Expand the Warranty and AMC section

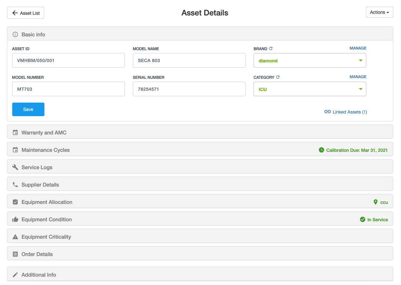[x=44, y=132]
